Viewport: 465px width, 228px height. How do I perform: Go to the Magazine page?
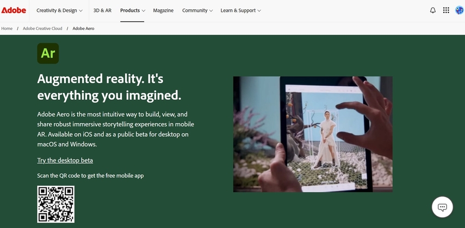click(163, 10)
